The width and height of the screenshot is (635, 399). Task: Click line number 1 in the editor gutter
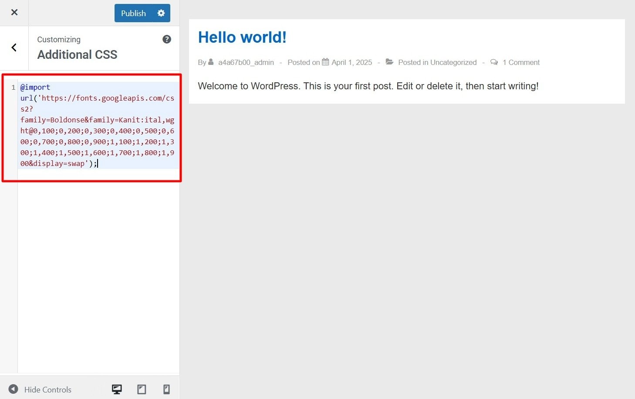click(14, 87)
